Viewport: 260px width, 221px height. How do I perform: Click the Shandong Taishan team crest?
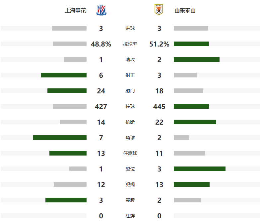pyautogui.click(x=159, y=10)
